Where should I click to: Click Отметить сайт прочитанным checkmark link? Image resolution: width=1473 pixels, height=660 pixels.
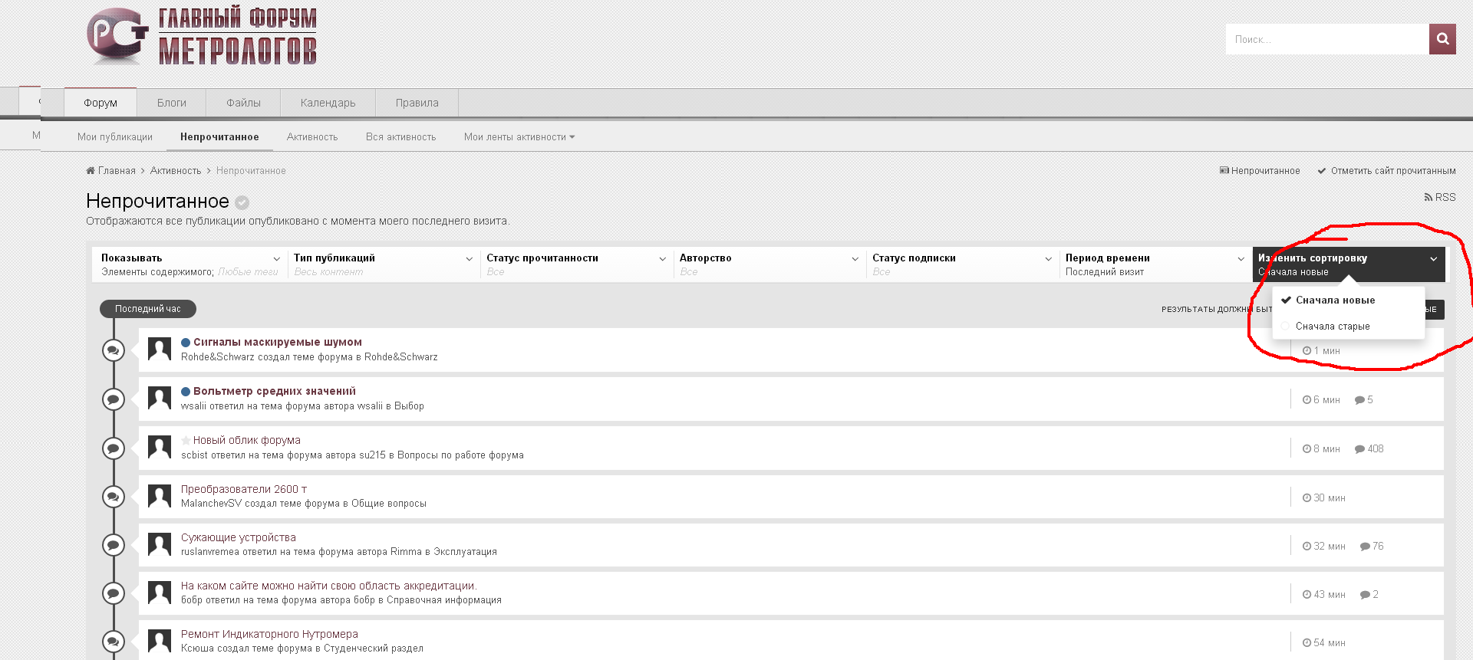click(x=1386, y=171)
